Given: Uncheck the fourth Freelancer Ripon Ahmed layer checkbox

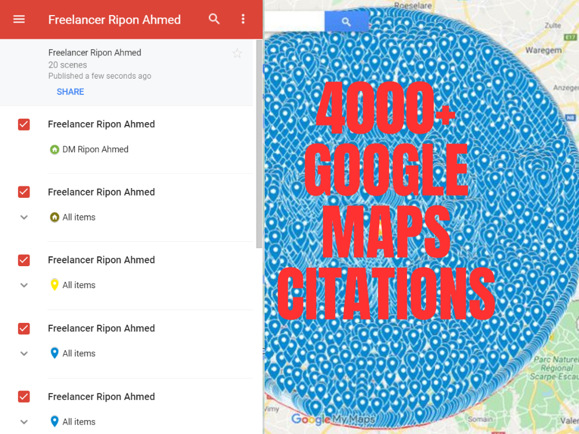Looking at the screenshot, I should (x=24, y=329).
